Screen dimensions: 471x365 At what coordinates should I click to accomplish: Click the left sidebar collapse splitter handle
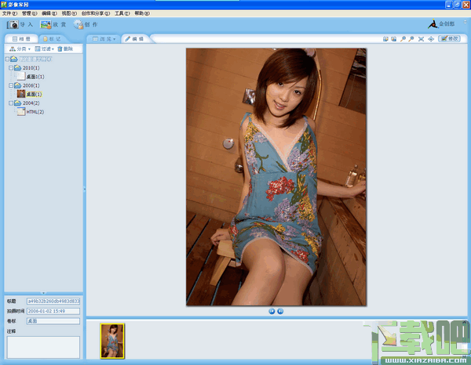85,189
